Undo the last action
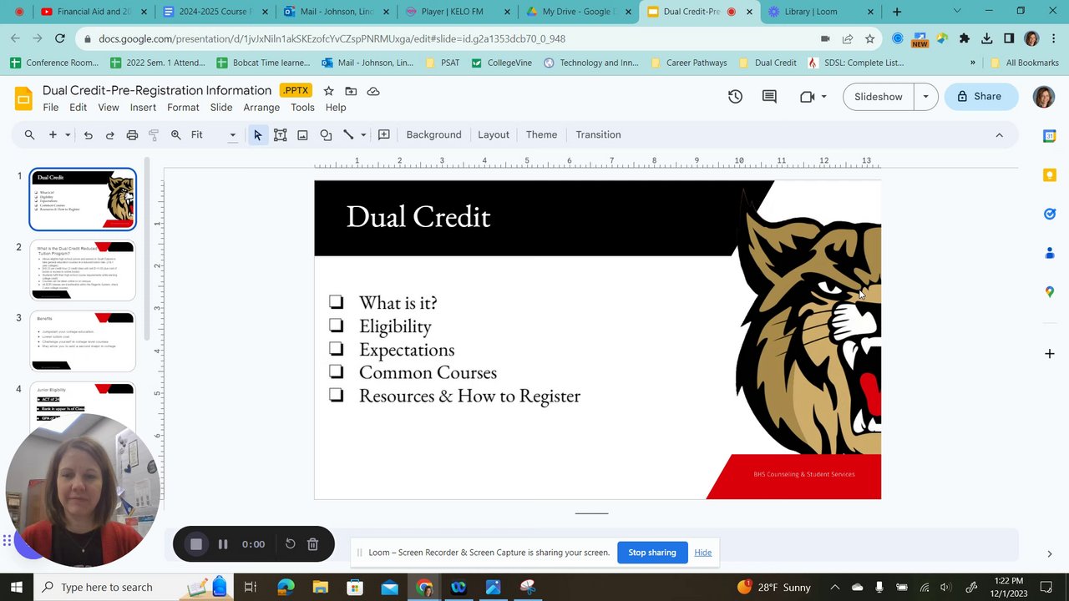The height and width of the screenshot is (601, 1069). [88, 134]
